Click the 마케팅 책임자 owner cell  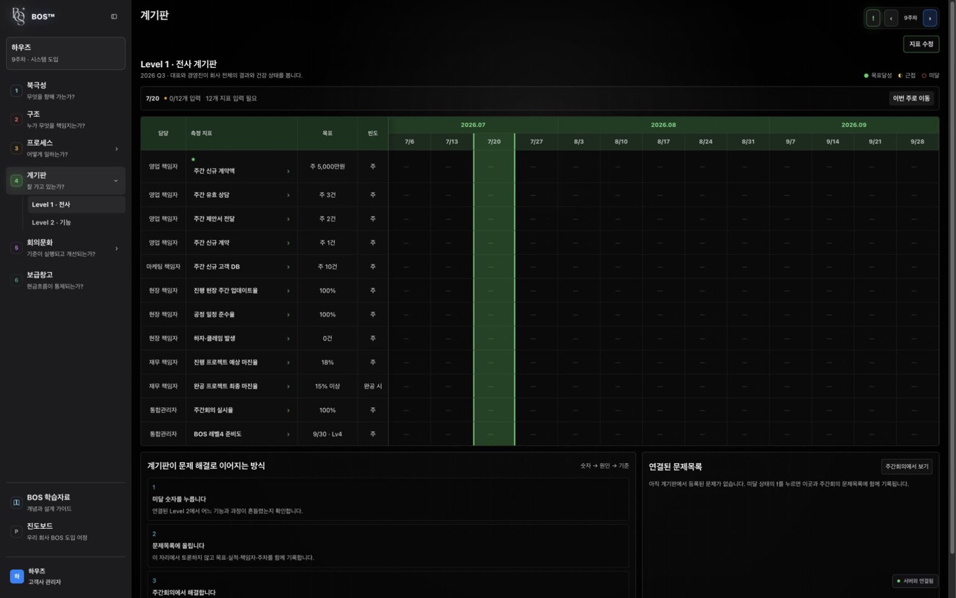164,267
